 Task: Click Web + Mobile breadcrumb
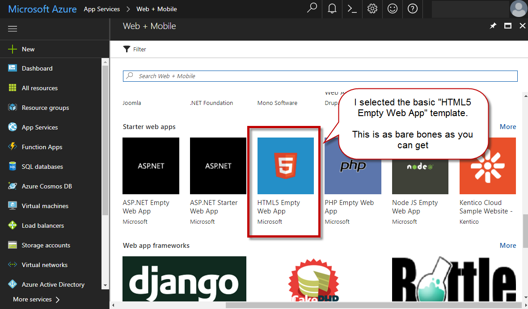pos(156,9)
